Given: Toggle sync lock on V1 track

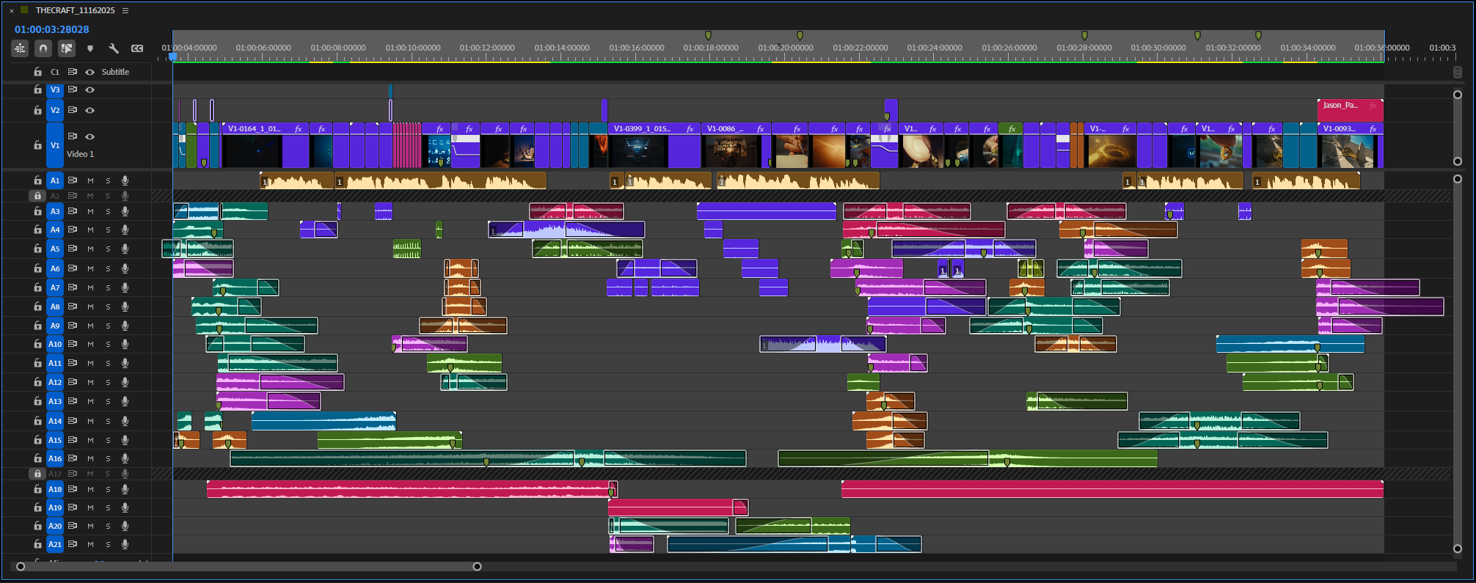Looking at the screenshot, I should click(x=73, y=136).
